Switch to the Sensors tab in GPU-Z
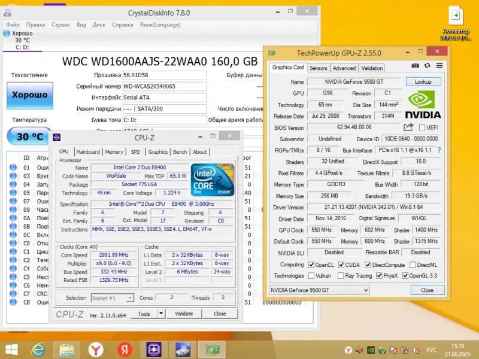 (x=319, y=68)
